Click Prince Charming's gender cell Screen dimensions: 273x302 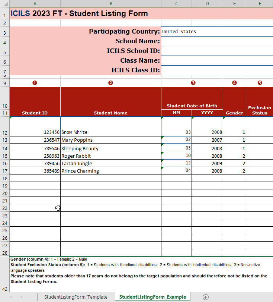point(234,171)
